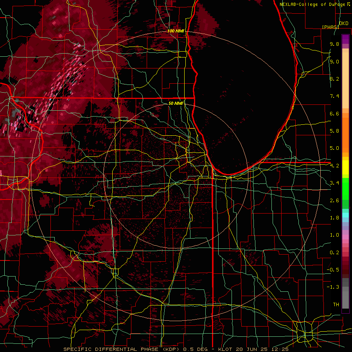
Task: Click the 3.4 value on the color scale
Action: [334, 183]
